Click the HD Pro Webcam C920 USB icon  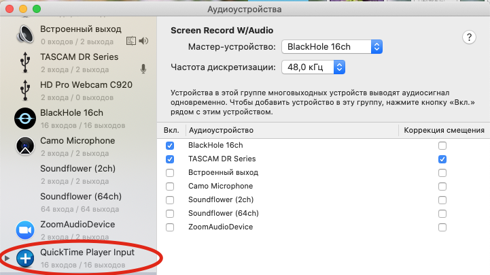pyautogui.click(x=25, y=90)
